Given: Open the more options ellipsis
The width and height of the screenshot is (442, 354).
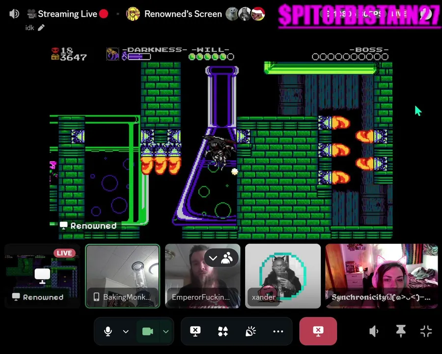Looking at the screenshot, I should (x=278, y=331).
